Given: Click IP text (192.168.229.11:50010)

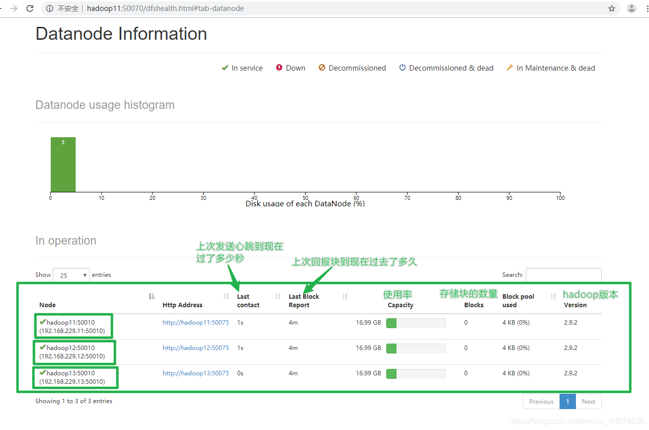Looking at the screenshot, I should (72, 331).
